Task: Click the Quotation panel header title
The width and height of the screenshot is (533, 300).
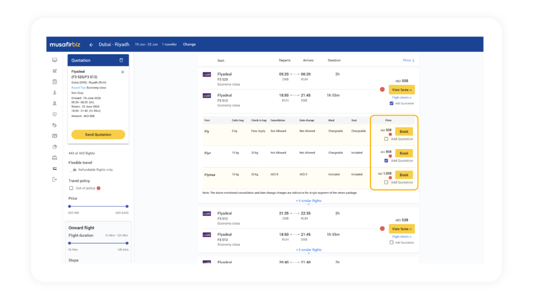Action: click(81, 60)
